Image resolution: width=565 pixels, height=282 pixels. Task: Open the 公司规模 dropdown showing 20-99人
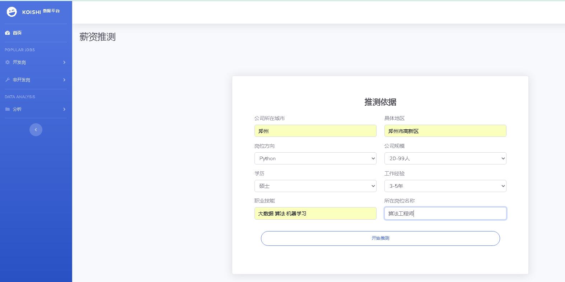[x=445, y=158]
